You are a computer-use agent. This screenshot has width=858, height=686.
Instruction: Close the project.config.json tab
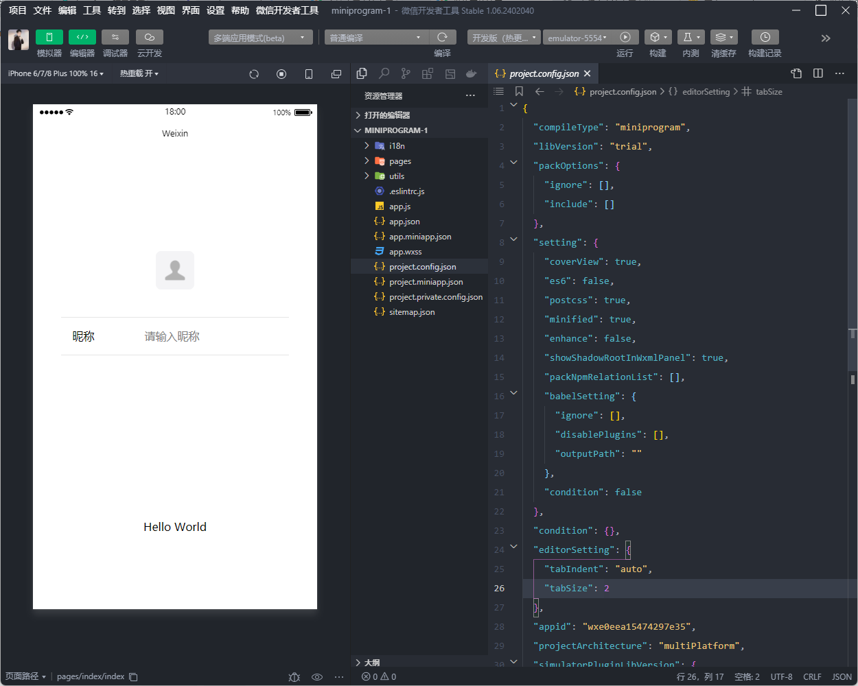pyautogui.click(x=588, y=73)
